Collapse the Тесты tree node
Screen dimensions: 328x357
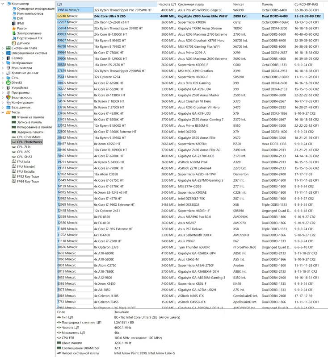pyautogui.click(x=3, y=112)
